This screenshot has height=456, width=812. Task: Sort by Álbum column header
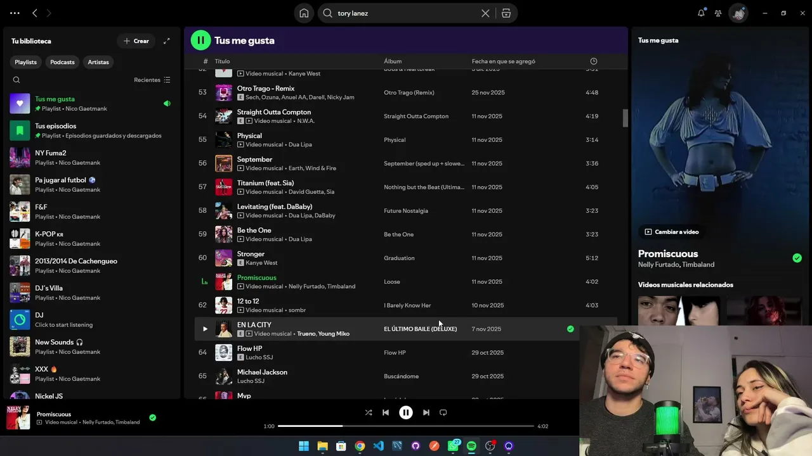[393, 61]
